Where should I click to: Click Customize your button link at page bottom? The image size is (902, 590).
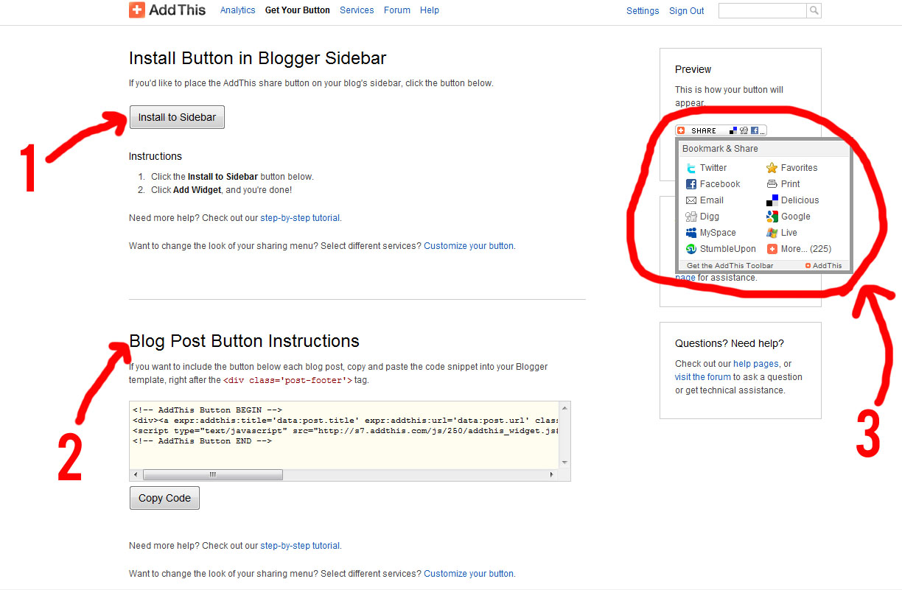(469, 574)
